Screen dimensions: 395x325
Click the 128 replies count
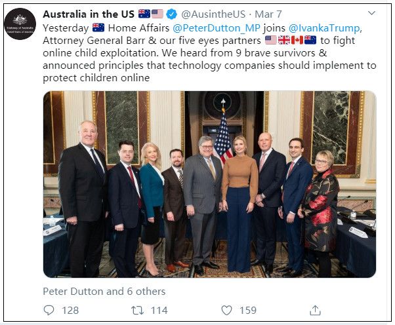70,310
